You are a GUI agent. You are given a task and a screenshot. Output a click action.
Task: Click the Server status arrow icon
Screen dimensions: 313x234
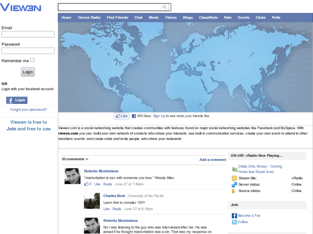pyautogui.click(x=234, y=185)
